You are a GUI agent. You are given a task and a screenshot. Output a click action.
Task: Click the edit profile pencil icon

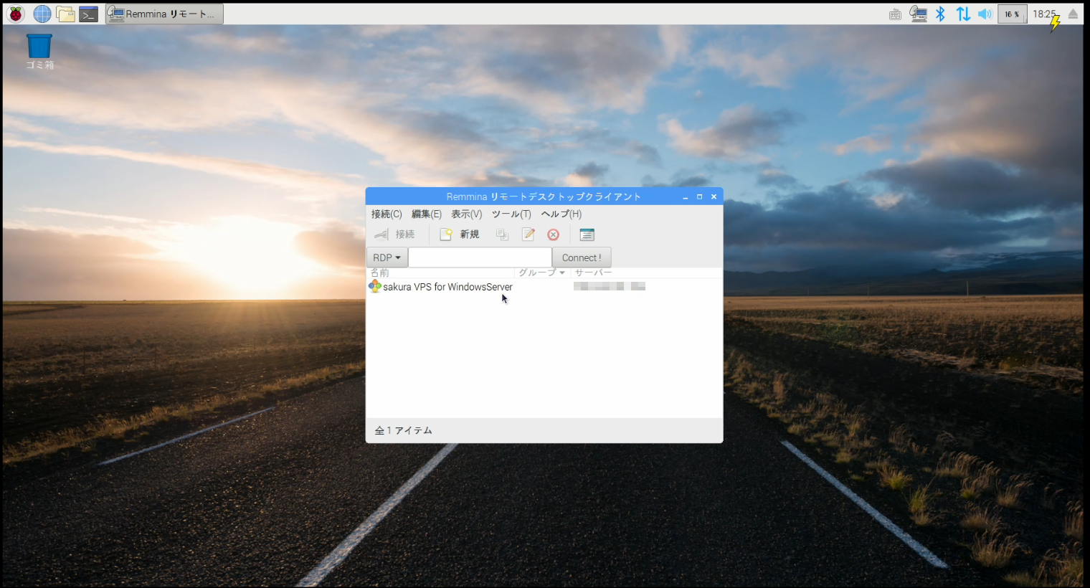(x=529, y=234)
